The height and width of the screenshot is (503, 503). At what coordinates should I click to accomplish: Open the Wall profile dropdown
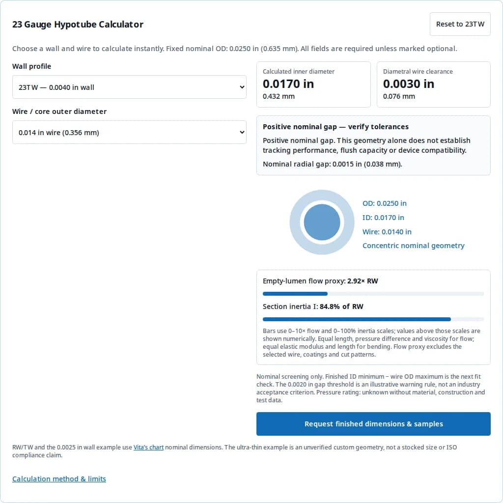tap(129, 87)
